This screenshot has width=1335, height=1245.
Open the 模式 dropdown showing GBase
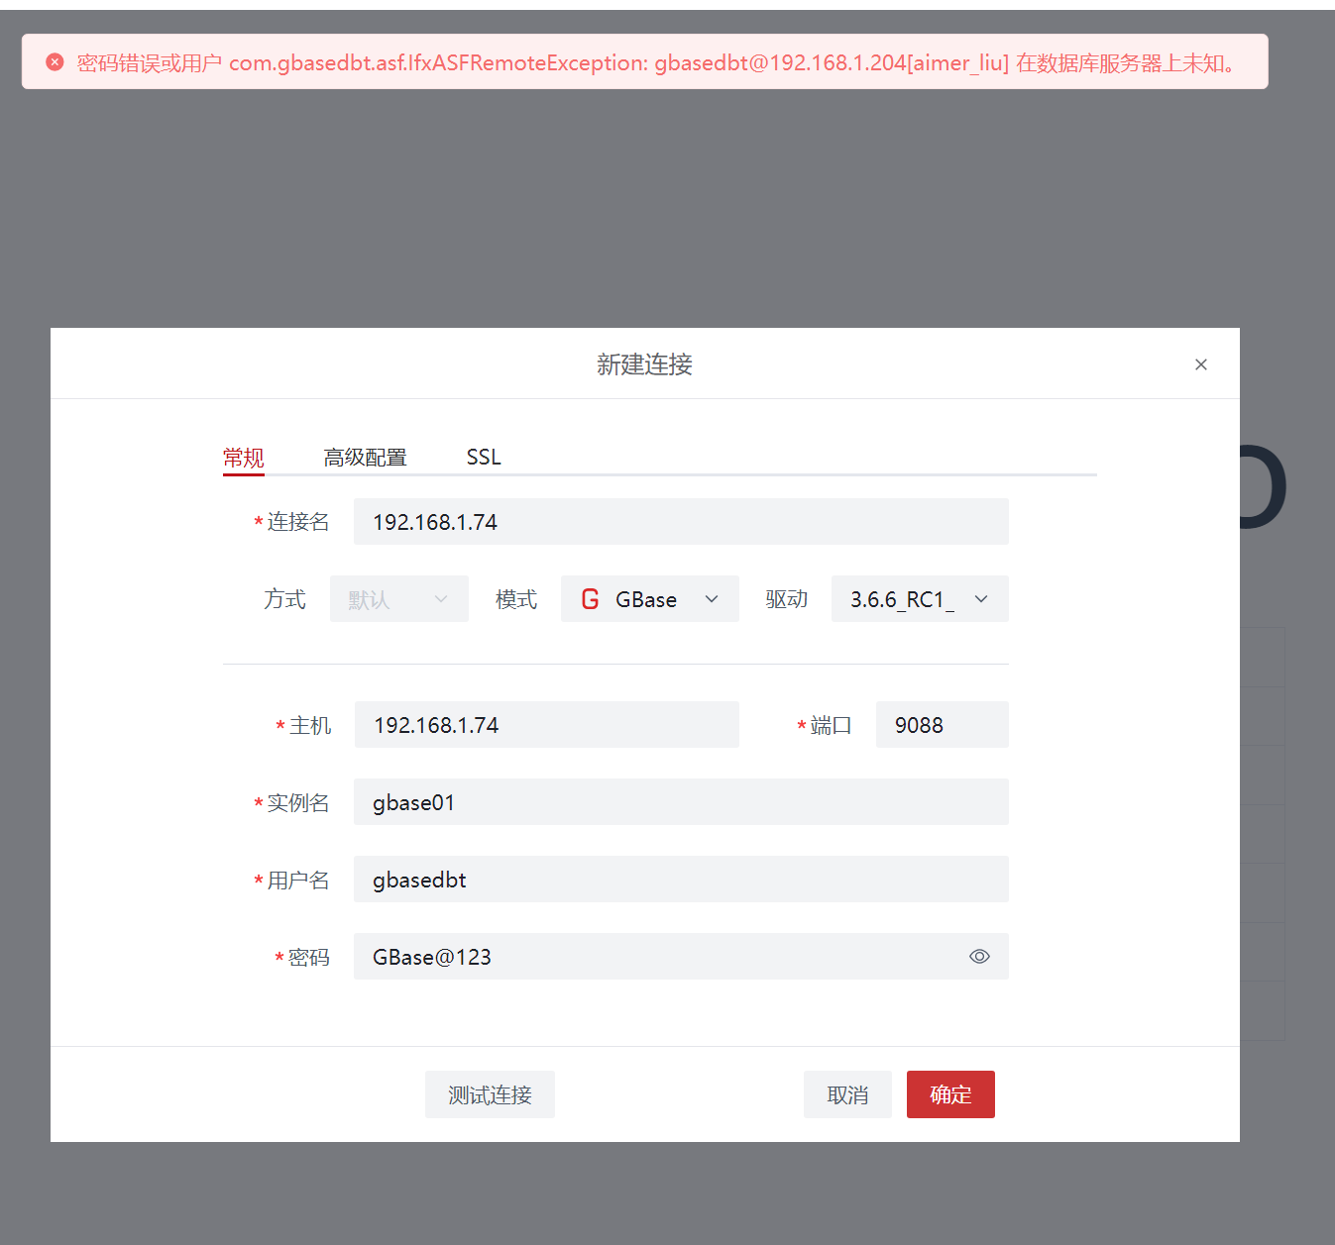(650, 599)
